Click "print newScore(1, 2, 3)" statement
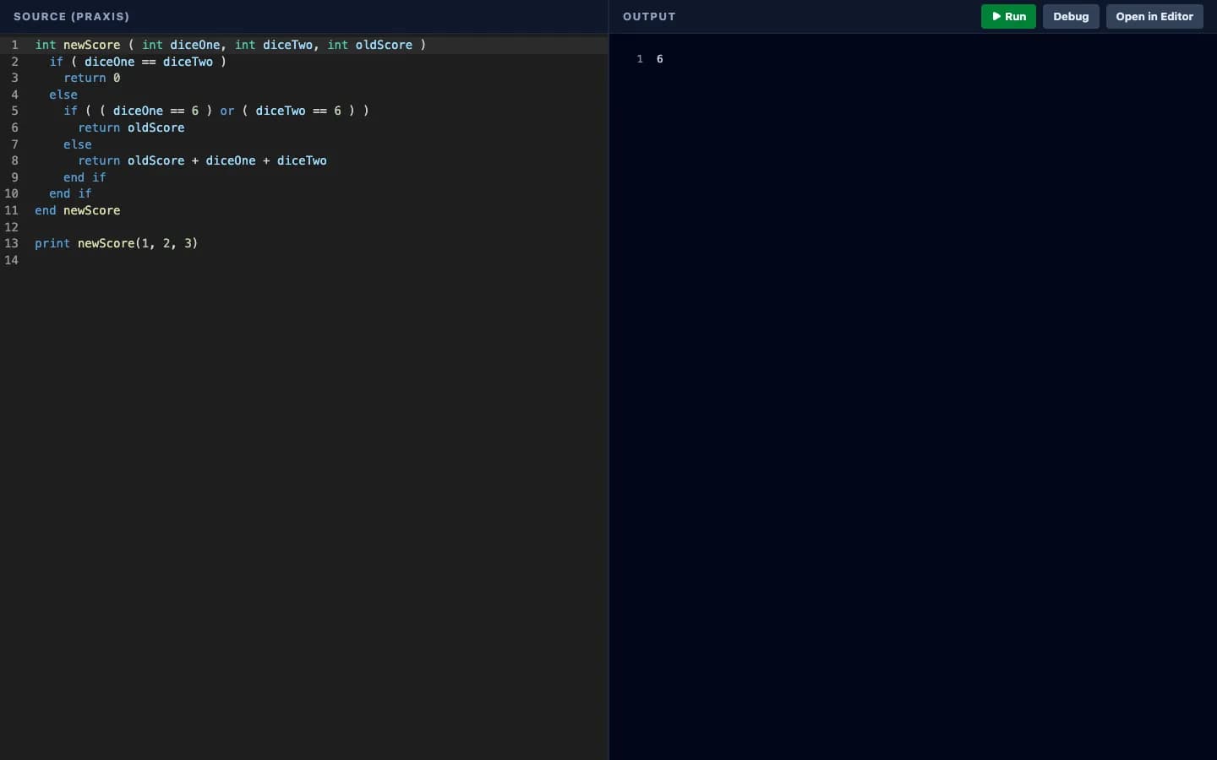The height and width of the screenshot is (760, 1217). 117,243
